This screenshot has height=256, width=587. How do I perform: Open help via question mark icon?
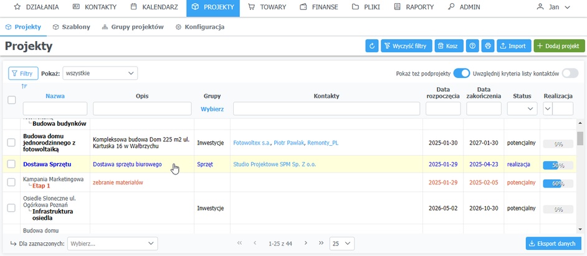(473, 46)
